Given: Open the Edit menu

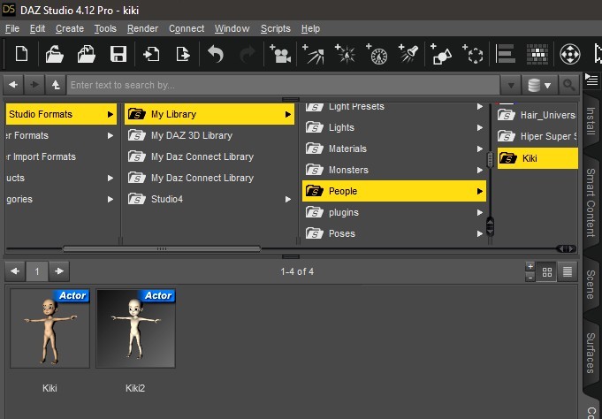Looking at the screenshot, I should [x=37, y=29].
